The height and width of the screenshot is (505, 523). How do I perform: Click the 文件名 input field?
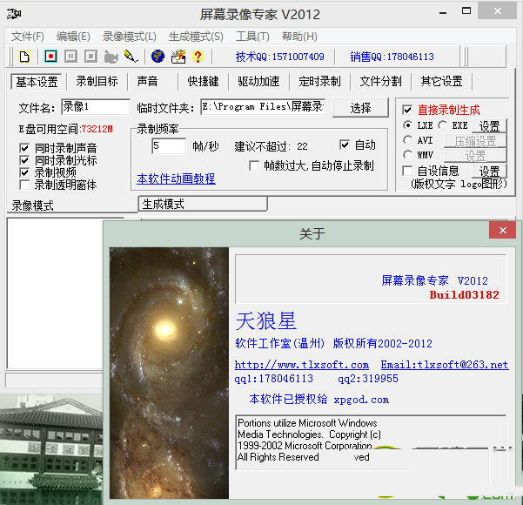click(x=96, y=107)
